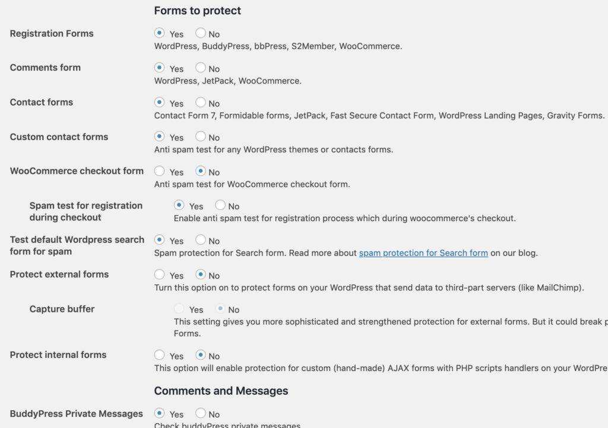
Task: Select Yes for Registration Forms
Action: click(159, 34)
